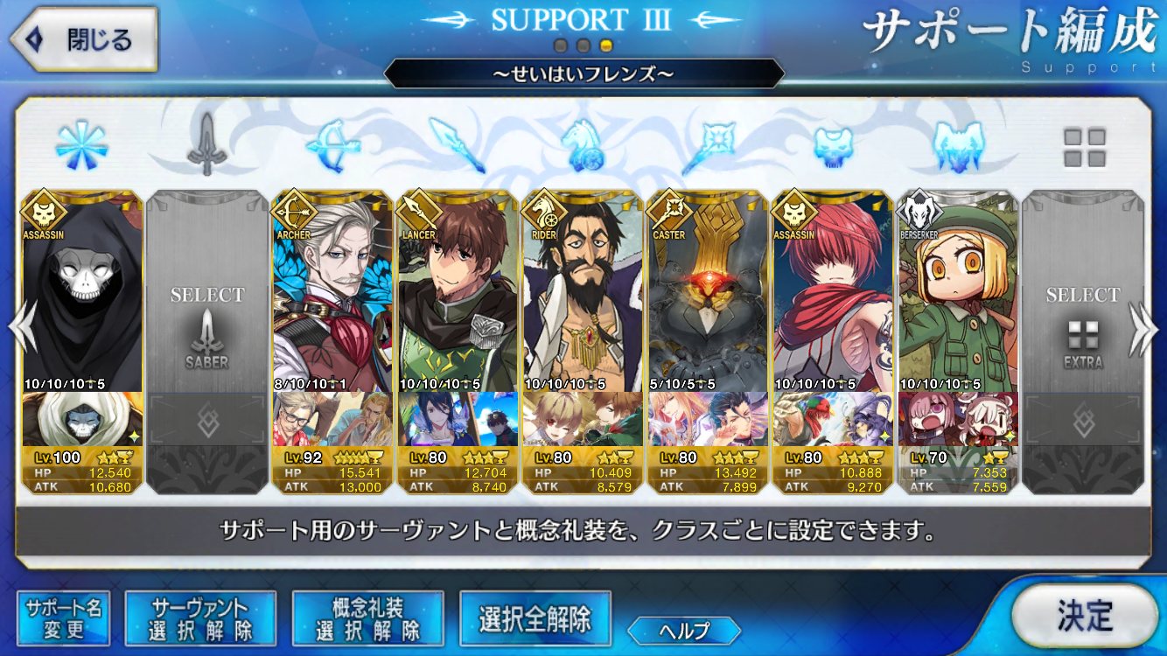Select the Caster staff class icon
The width and height of the screenshot is (1167, 656).
click(708, 145)
